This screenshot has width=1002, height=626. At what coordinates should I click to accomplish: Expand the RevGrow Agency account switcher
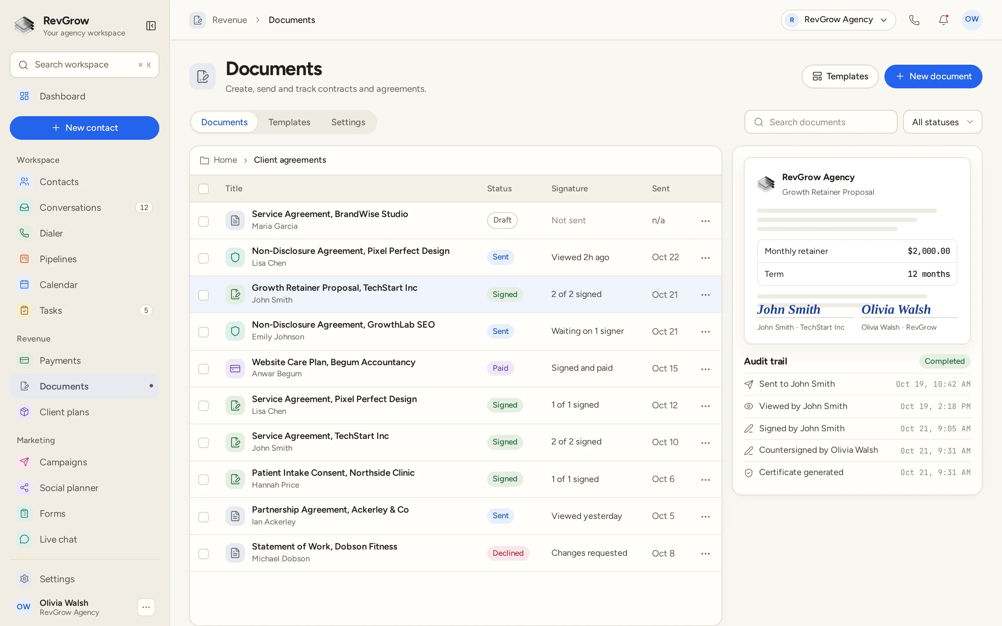click(838, 20)
